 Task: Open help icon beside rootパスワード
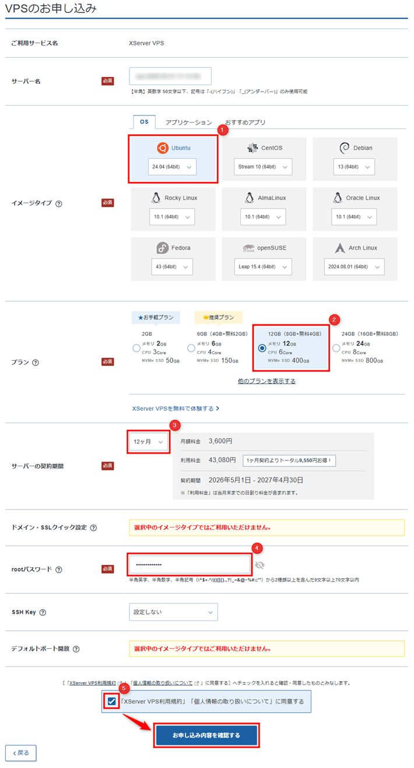pos(59,570)
